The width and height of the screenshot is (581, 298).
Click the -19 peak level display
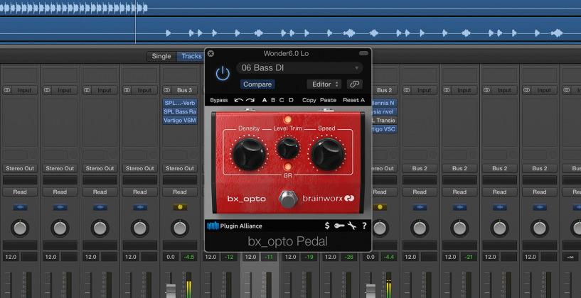(309, 257)
